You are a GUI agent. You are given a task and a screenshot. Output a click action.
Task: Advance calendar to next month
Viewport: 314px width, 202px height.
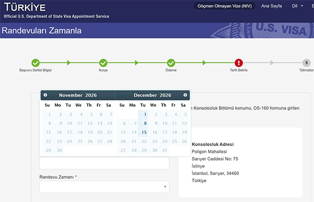185,95
